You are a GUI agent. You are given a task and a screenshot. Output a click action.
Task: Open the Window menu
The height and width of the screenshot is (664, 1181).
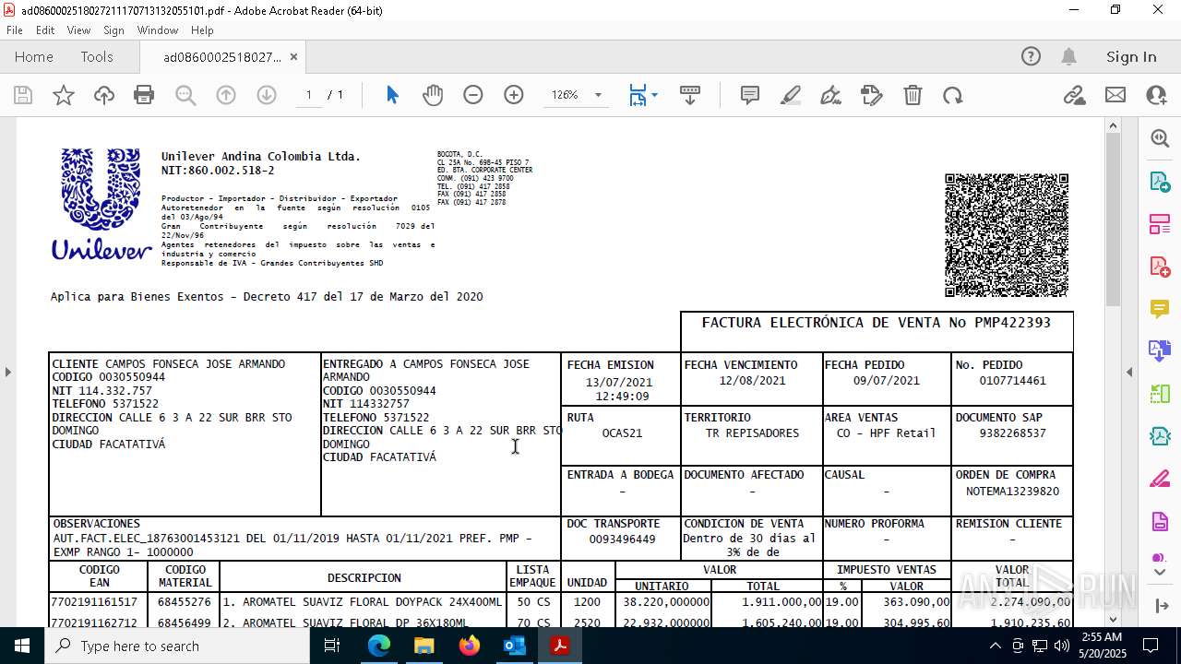tap(158, 30)
